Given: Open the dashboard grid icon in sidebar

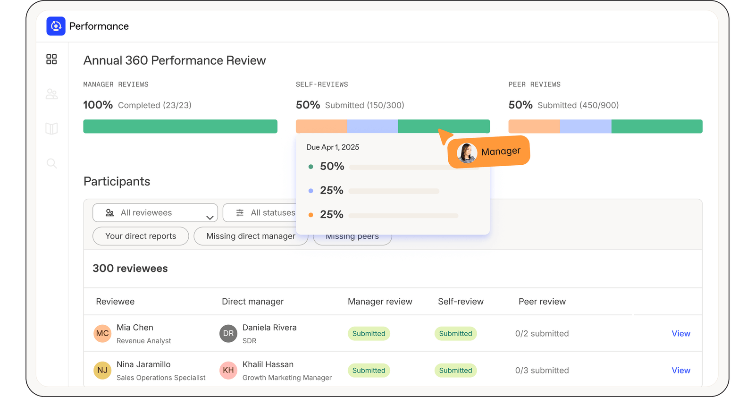Looking at the screenshot, I should point(51,59).
